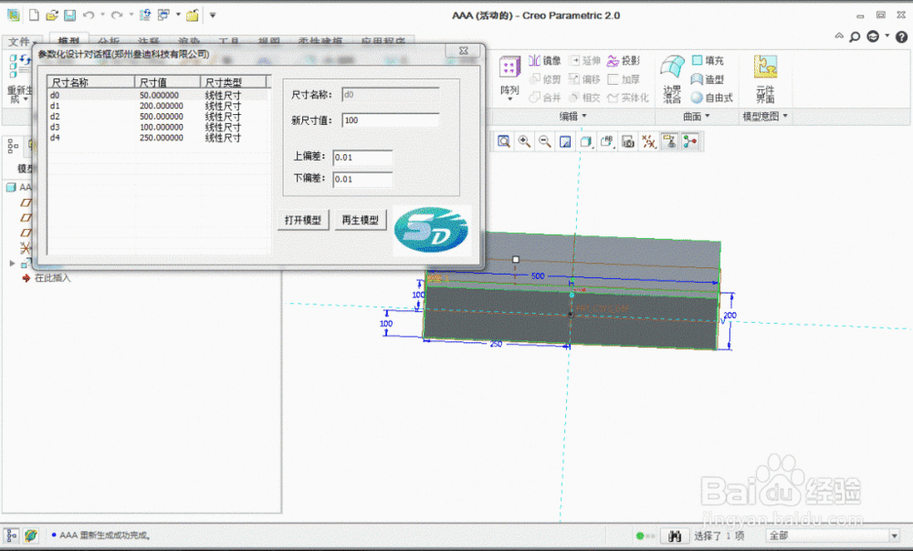This screenshot has height=551, width=913.
Task: Click the 合并 merge tool
Action: 544,98
